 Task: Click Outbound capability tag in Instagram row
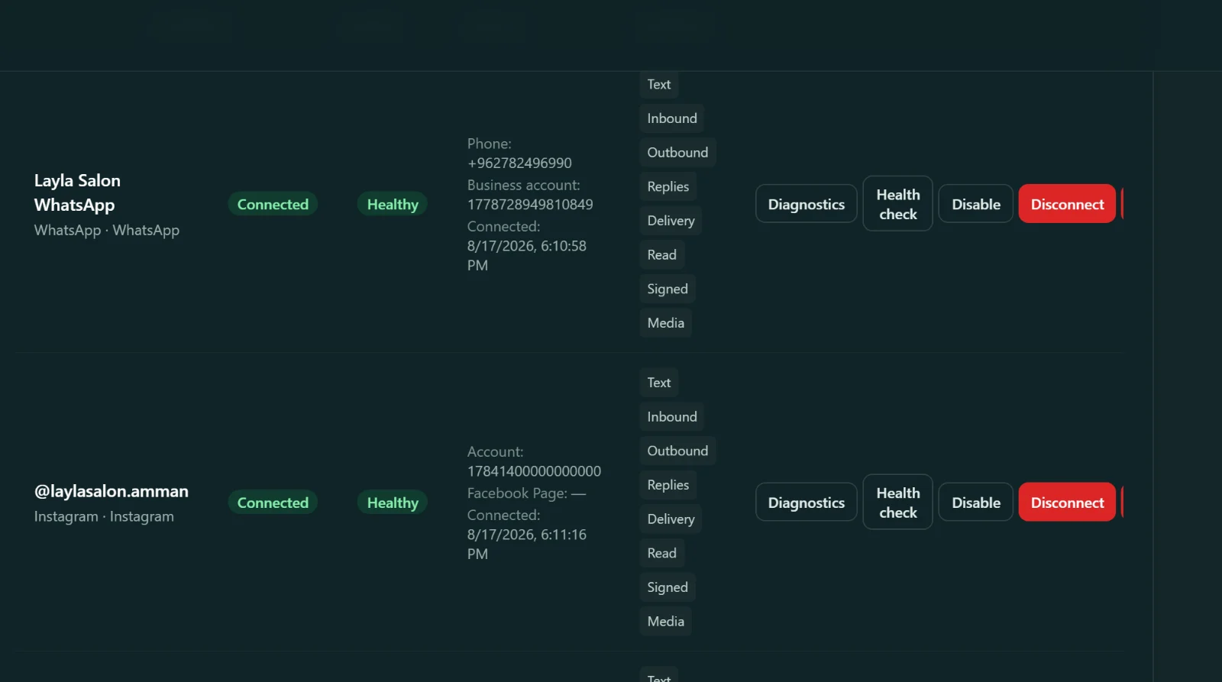[677, 451]
